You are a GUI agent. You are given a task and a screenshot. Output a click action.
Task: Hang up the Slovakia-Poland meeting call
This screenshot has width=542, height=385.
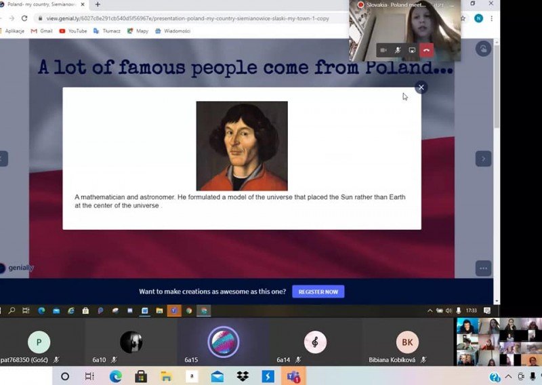426,50
